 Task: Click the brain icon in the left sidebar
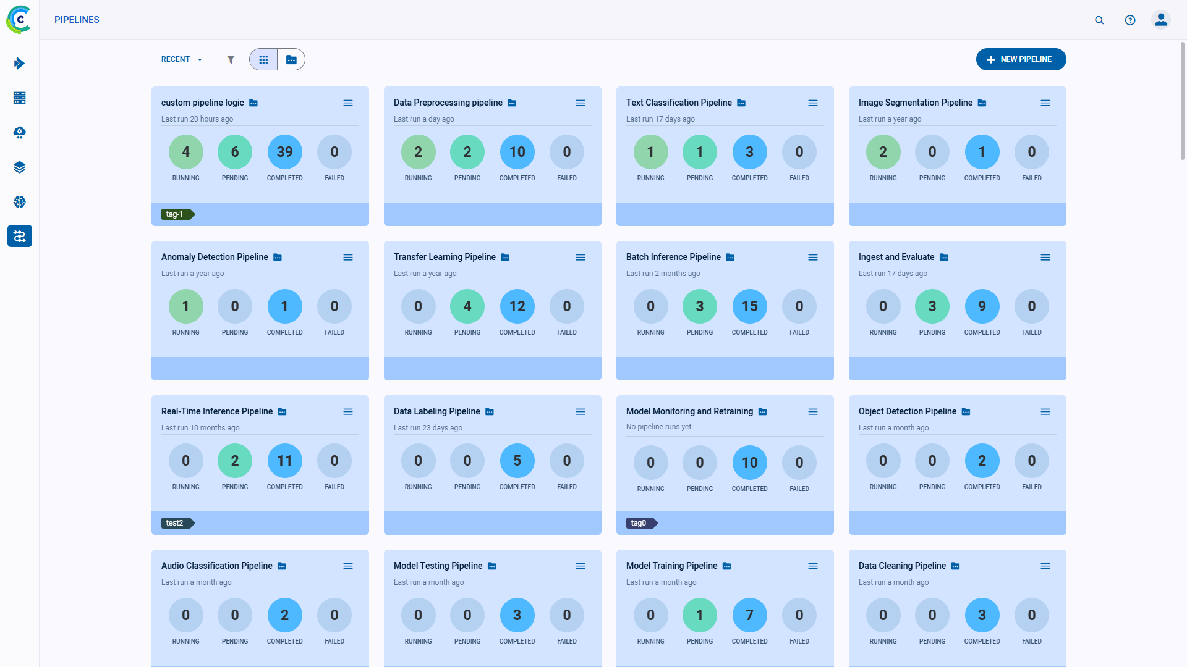coord(19,201)
